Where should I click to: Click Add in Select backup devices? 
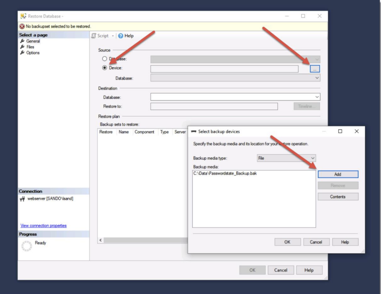tap(338, 174)
